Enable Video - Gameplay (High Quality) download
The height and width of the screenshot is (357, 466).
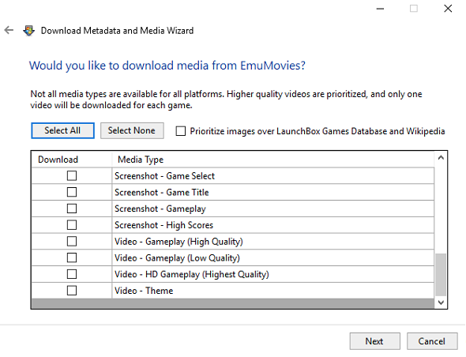(72, 241)
